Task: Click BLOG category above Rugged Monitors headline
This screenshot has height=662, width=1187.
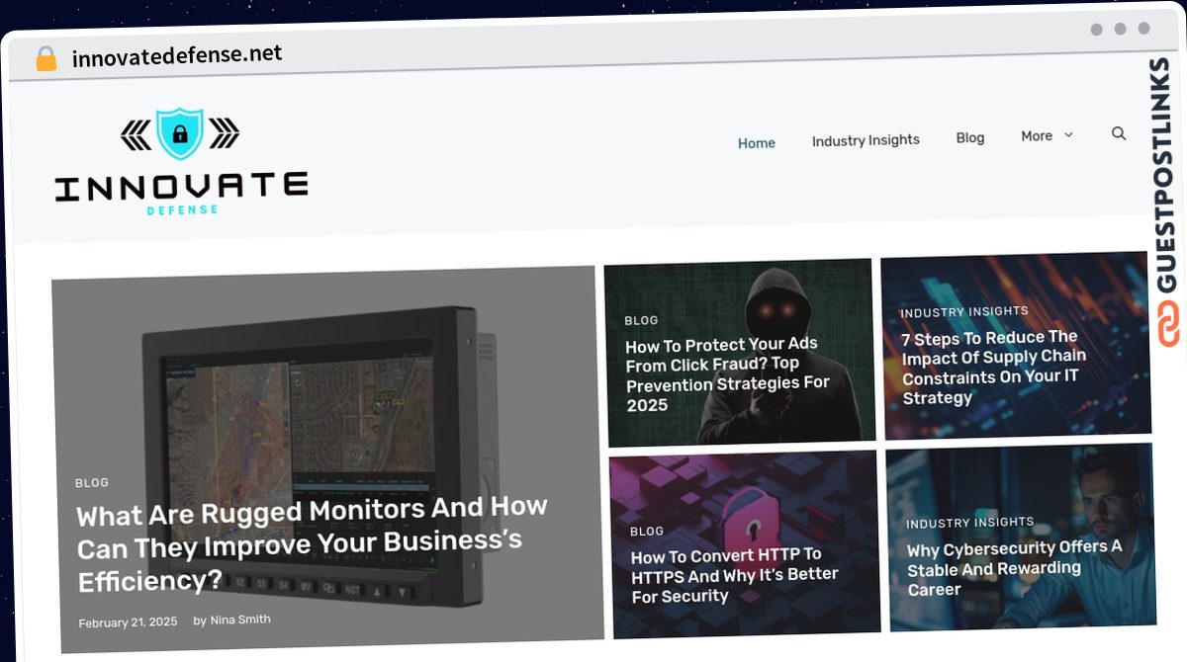Action: 92,483
